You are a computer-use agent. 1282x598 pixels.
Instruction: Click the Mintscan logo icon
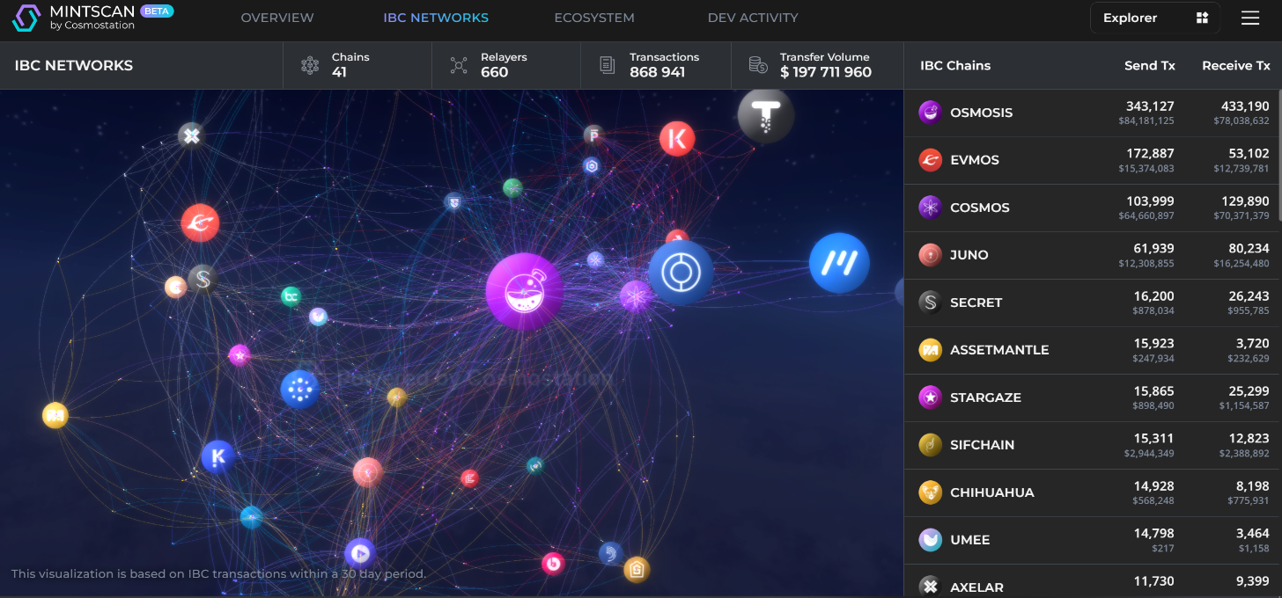26,18
